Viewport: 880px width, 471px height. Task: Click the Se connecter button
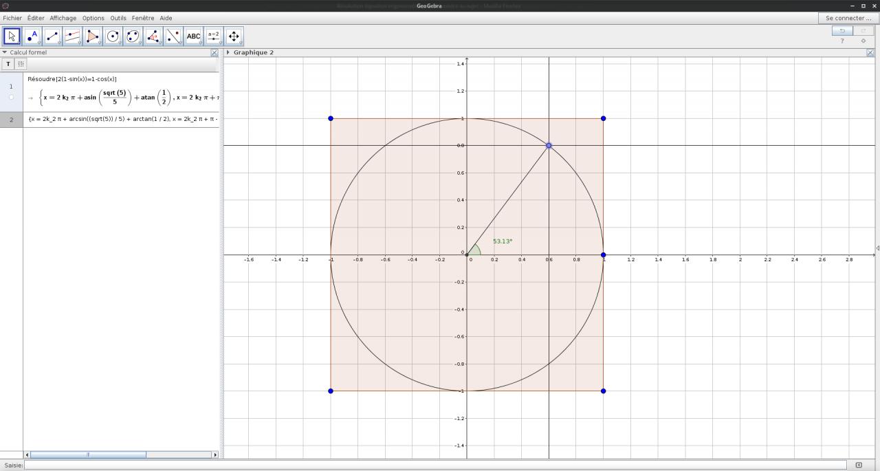click(x=848, y=18)
